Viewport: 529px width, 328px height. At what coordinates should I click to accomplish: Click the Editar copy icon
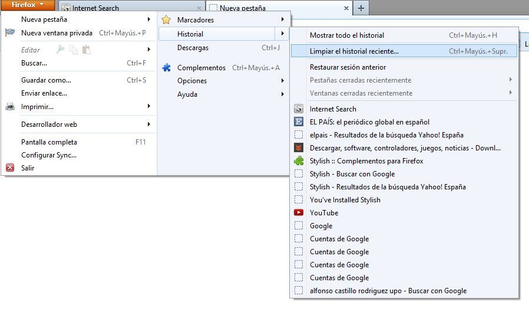pyautogui.click(x=74, y=50)
